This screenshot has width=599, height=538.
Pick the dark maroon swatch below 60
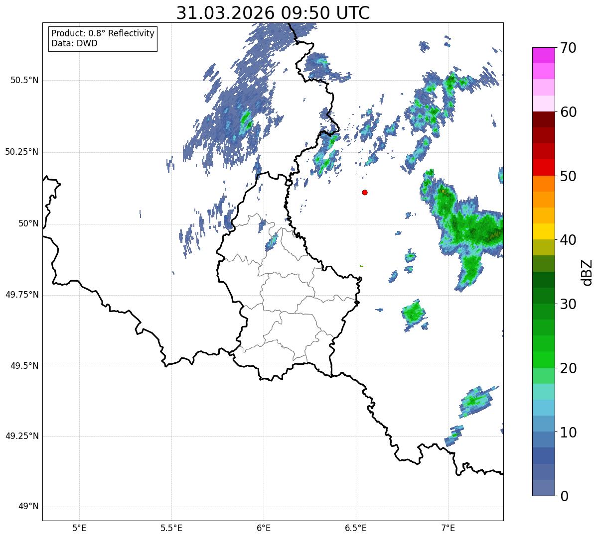tap(543, 119)
